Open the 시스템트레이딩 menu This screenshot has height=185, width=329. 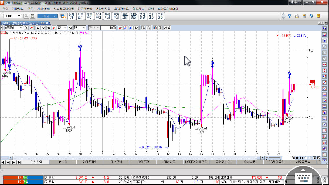[x=64, y=9]
